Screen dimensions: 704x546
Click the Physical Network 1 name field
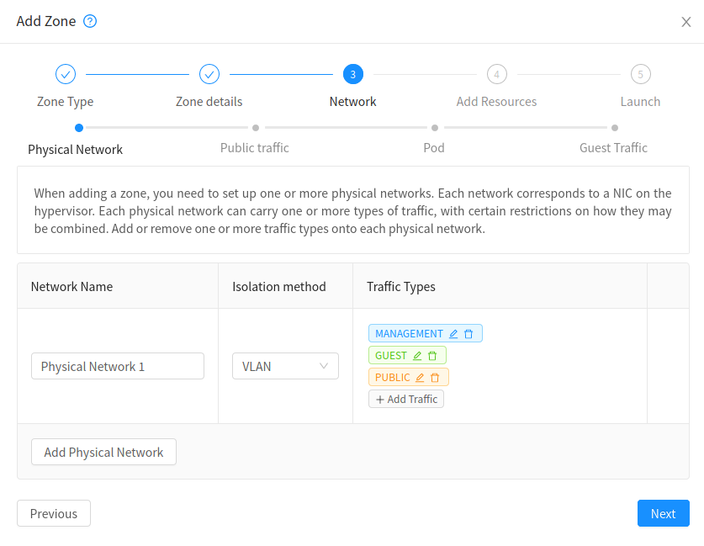coord(117,366)
